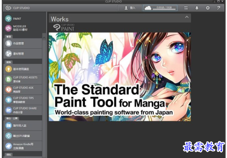Open CLIP STUDIO TIPS tutorials
The width and height of the screenshot is (227, 158).
click(x=23, y=100)
